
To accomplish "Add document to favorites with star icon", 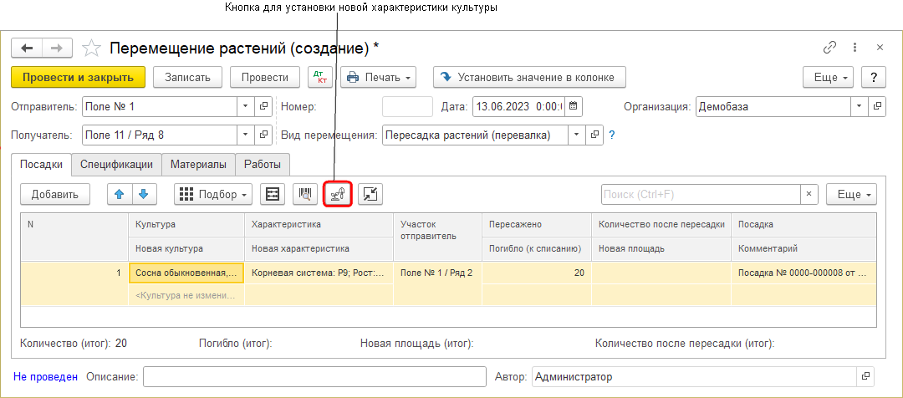I will pyautogui.click(x=93, y=48).
